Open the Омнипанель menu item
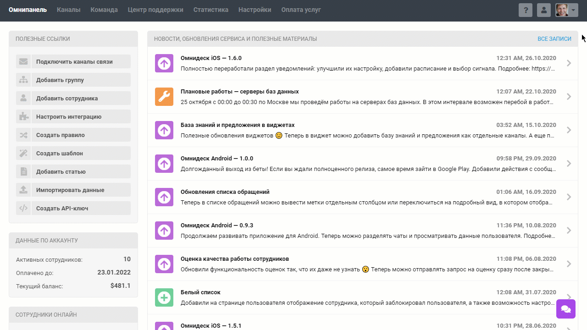Screen dimensions: 587x330 (x=28, y=10)
